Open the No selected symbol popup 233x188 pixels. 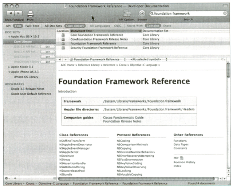(149, 59)
